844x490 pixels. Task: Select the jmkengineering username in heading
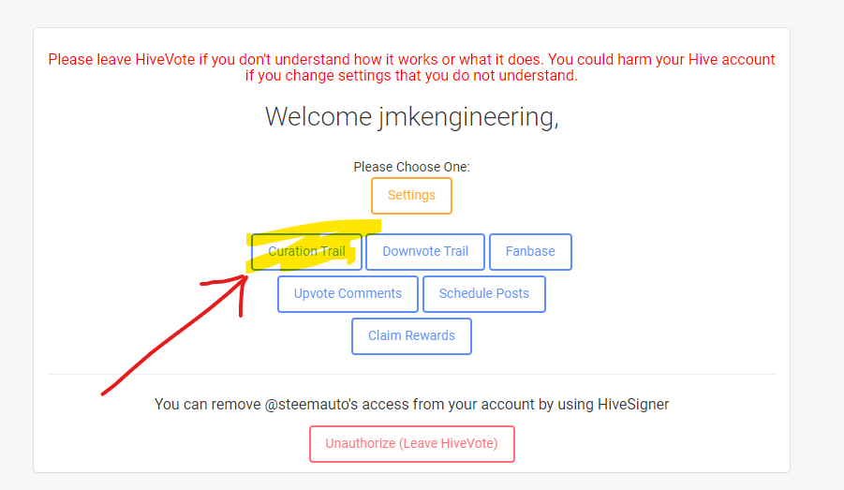[x=468, y=117]
